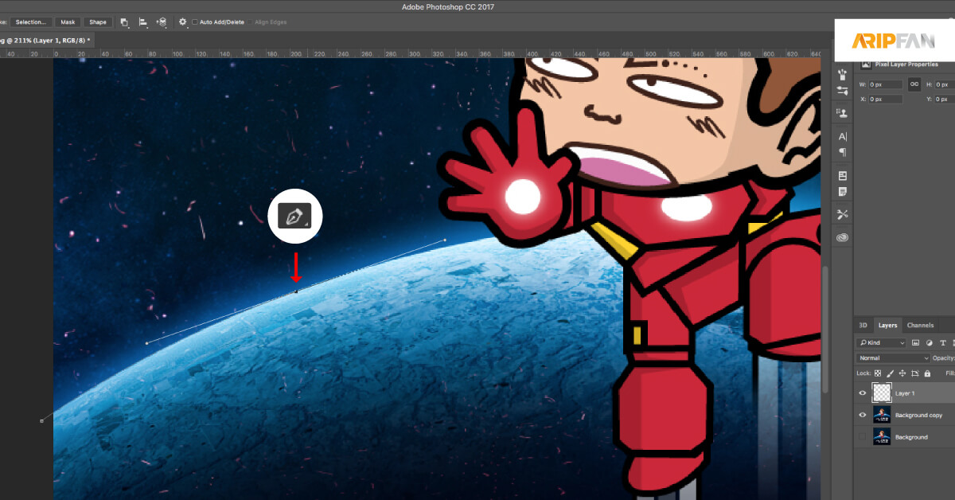Image resolution: width=955 pixels, height=500 pixels.
Task: Click the W width field in Properties
Action: coord(886,84)
